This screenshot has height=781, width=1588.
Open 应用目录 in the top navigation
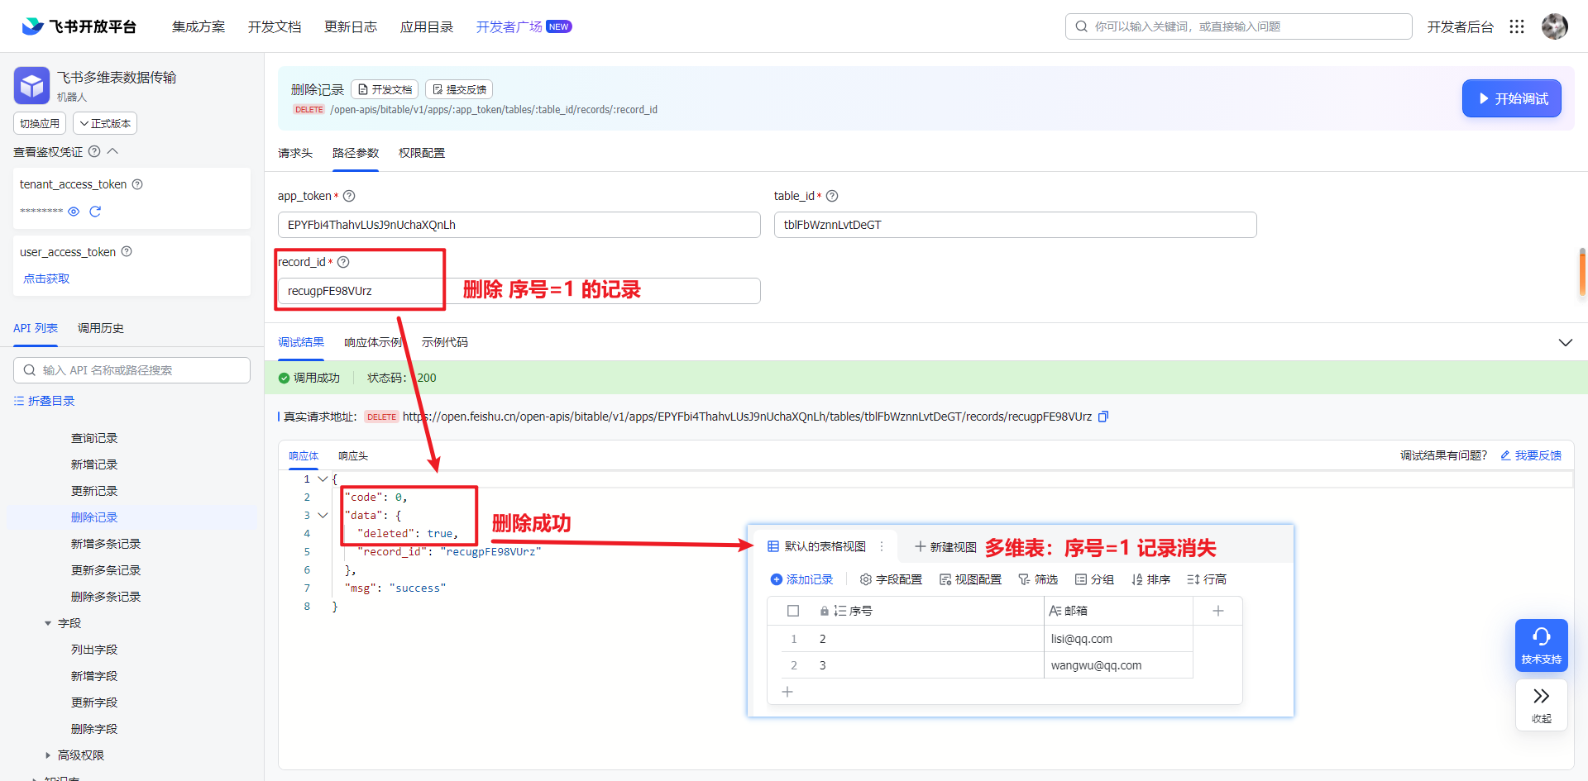tap(427, 26)
